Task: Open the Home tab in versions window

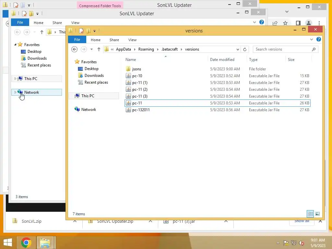Action: coord(96,40)
